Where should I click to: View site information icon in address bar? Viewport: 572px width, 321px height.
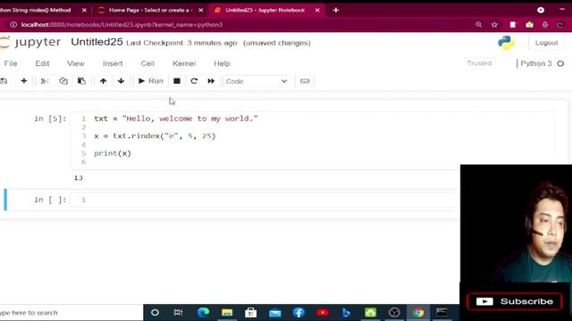tap(13, 25)
